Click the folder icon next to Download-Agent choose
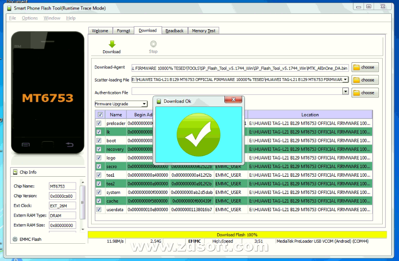Image resolution: width=399 pixels, height=261 pixels. point(356,68)
